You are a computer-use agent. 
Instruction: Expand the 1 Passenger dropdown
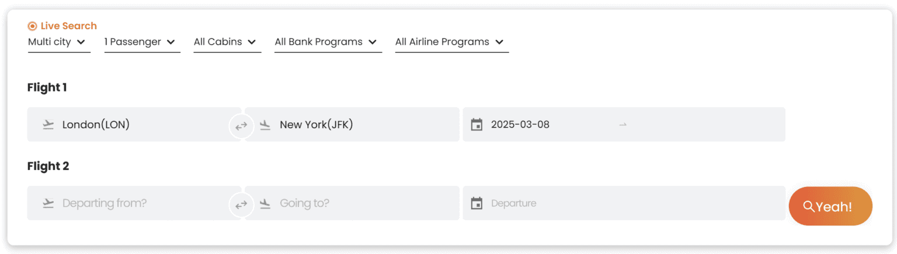tap(141, 42)
